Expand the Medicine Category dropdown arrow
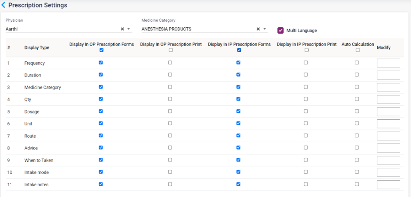This screenshot has width=411, height=197. point(265,29)
